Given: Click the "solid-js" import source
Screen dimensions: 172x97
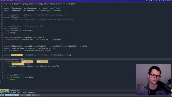Looking at the screenshot, I should [x=69, y=4].
